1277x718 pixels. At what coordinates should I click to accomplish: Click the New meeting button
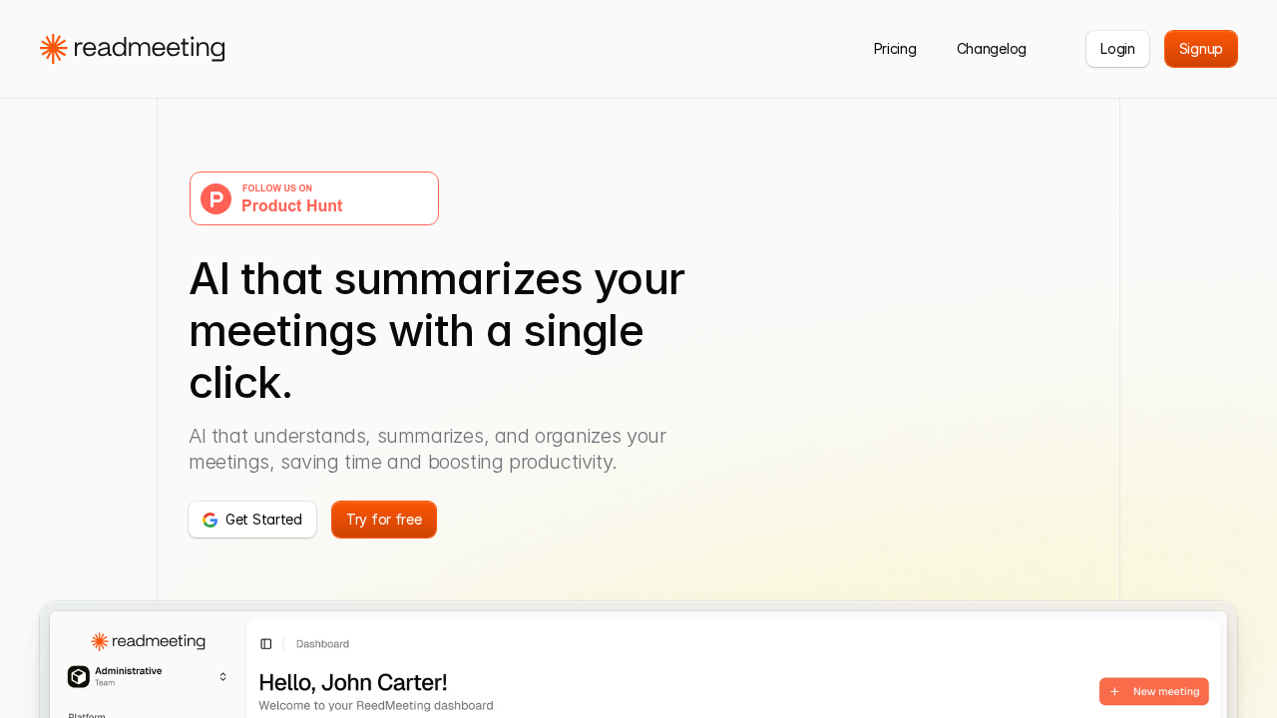click(x=1154, y=691)
